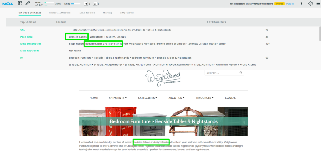Click the mR MozRank bar
321x153 pixels.
49,5
